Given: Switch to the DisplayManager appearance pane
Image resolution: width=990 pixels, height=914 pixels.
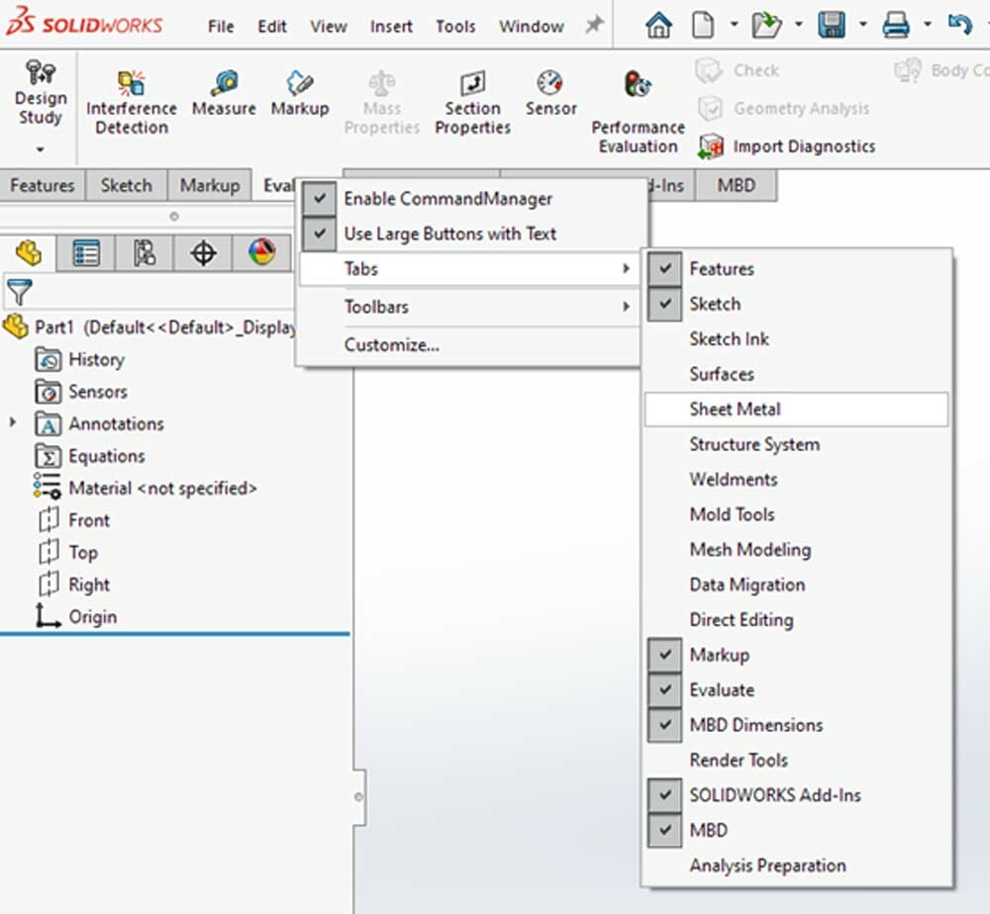Looking at the screenshot, I should pos(260,253).
